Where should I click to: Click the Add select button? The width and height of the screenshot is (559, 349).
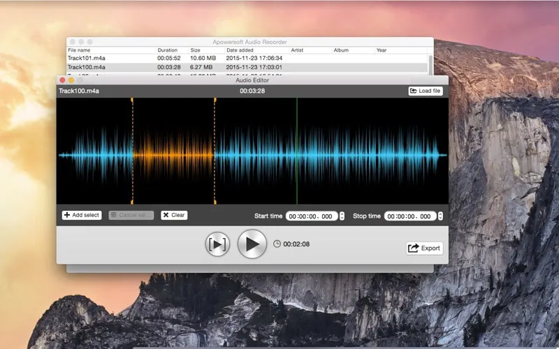point(82,215)
